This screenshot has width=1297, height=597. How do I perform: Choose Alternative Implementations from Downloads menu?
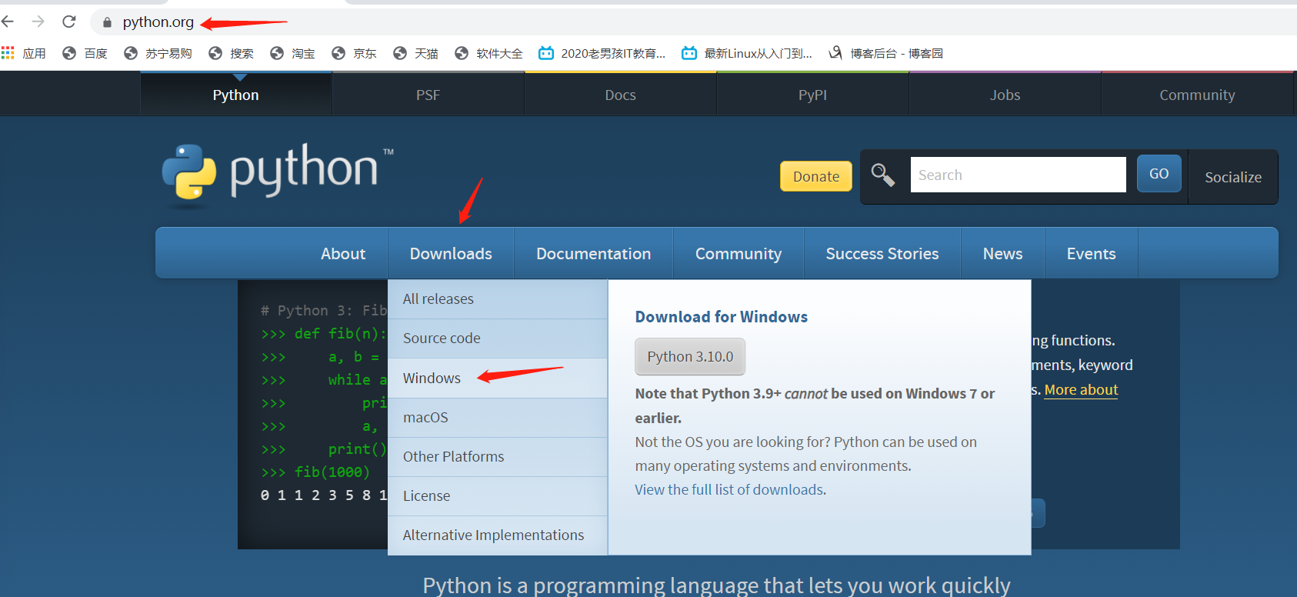coord(498,535)
